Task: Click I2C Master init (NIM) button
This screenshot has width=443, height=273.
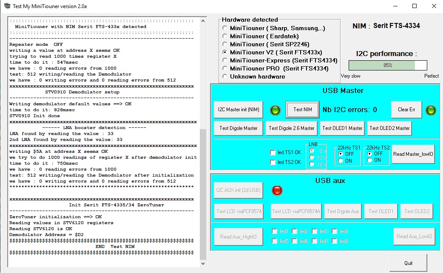Action: (x=239, y=110)
